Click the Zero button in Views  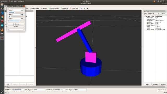point(163,14)
